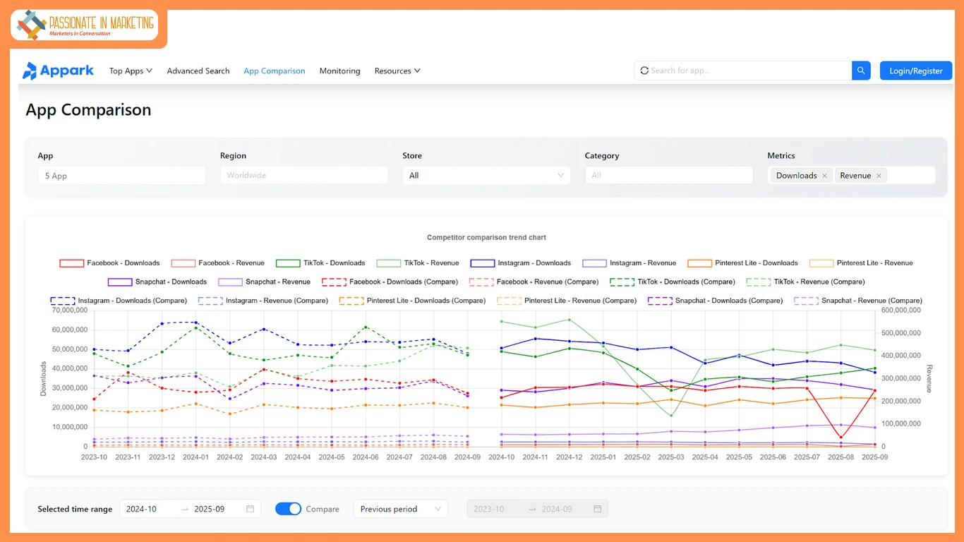Click Instagram - Downloads legend color swatch
Viewport: 964px width, 542px height.
(482, 263)
